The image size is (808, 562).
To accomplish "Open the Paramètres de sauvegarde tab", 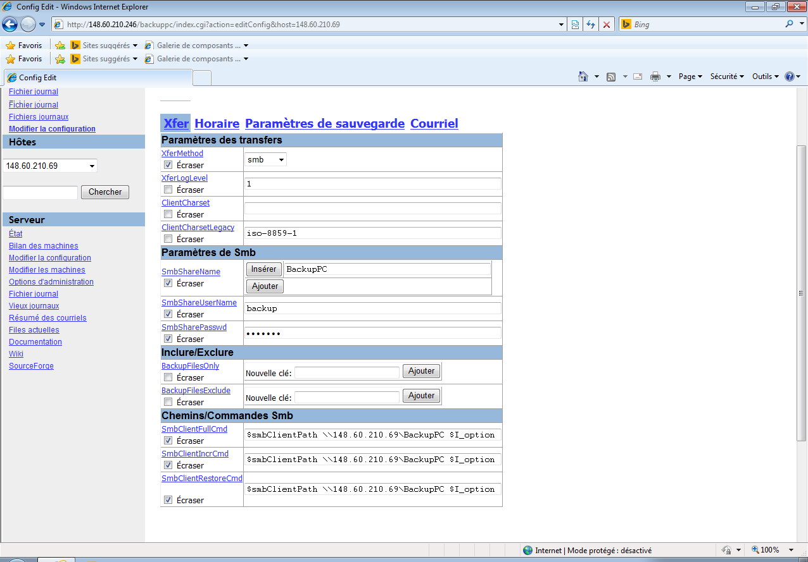I will (324, 124).
